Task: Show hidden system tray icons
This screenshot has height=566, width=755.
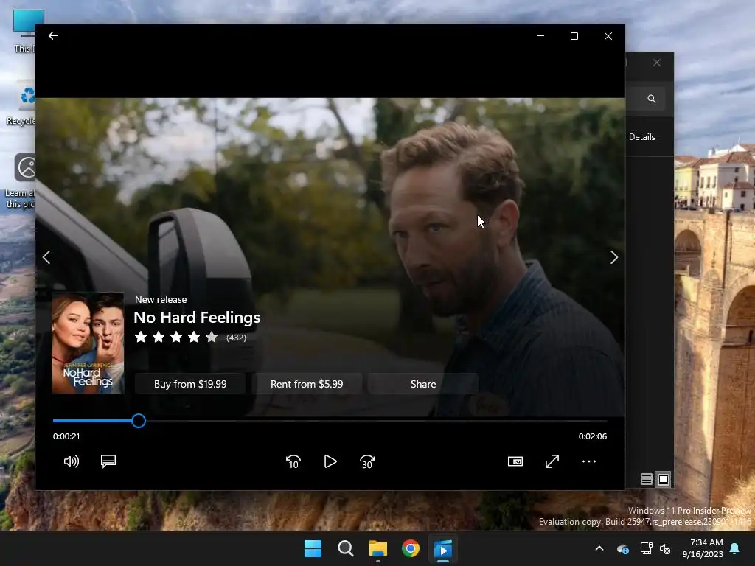Action: pos(599,548)
